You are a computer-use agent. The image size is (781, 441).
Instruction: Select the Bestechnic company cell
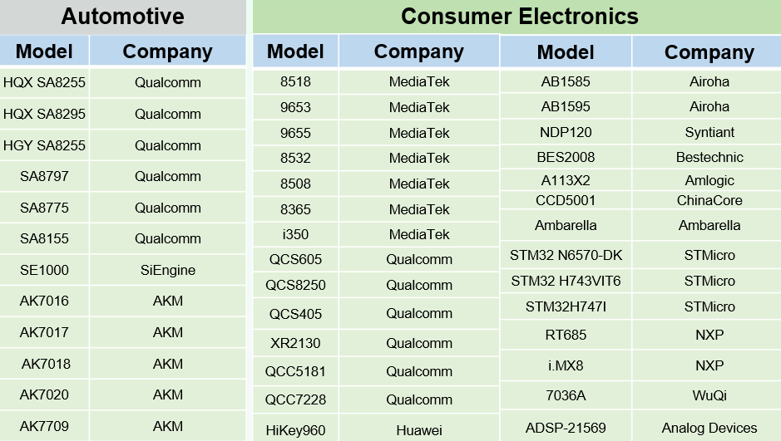point(709,157)
